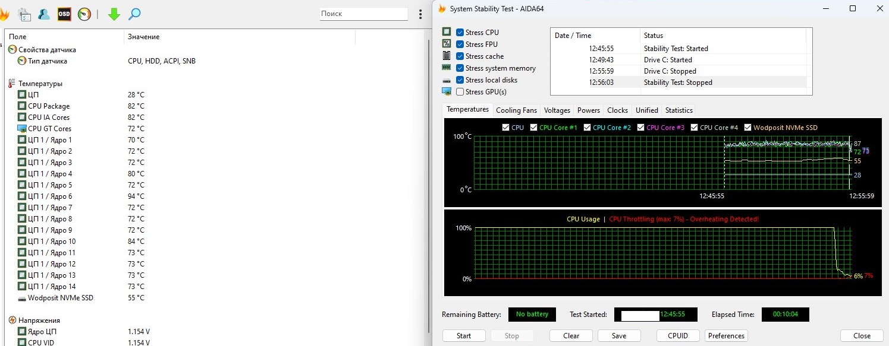
Task: Click the green download arrow icon
Action: tap(114, 14)
